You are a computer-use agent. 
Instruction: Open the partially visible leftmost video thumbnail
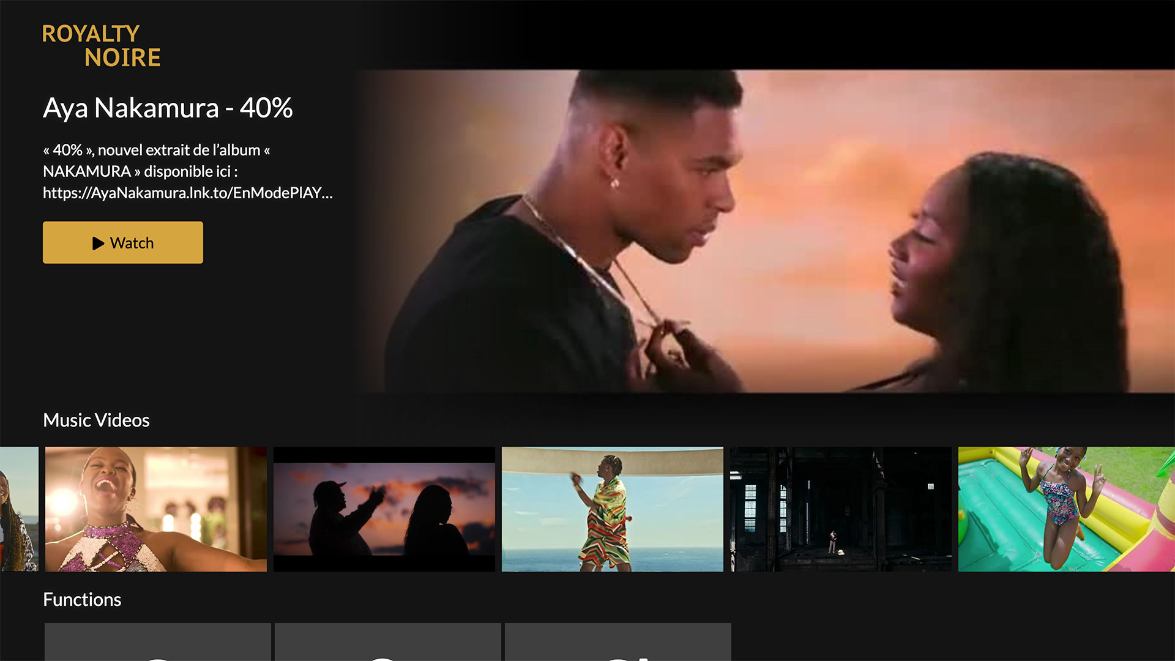(19, 509)
